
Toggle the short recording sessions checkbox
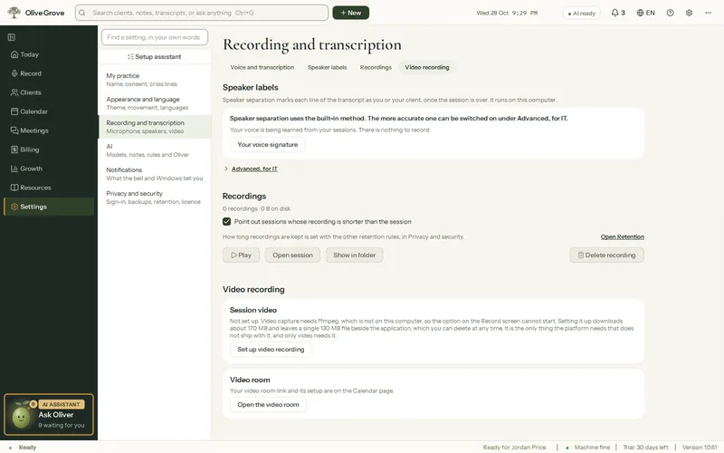(x=227, y=221)
